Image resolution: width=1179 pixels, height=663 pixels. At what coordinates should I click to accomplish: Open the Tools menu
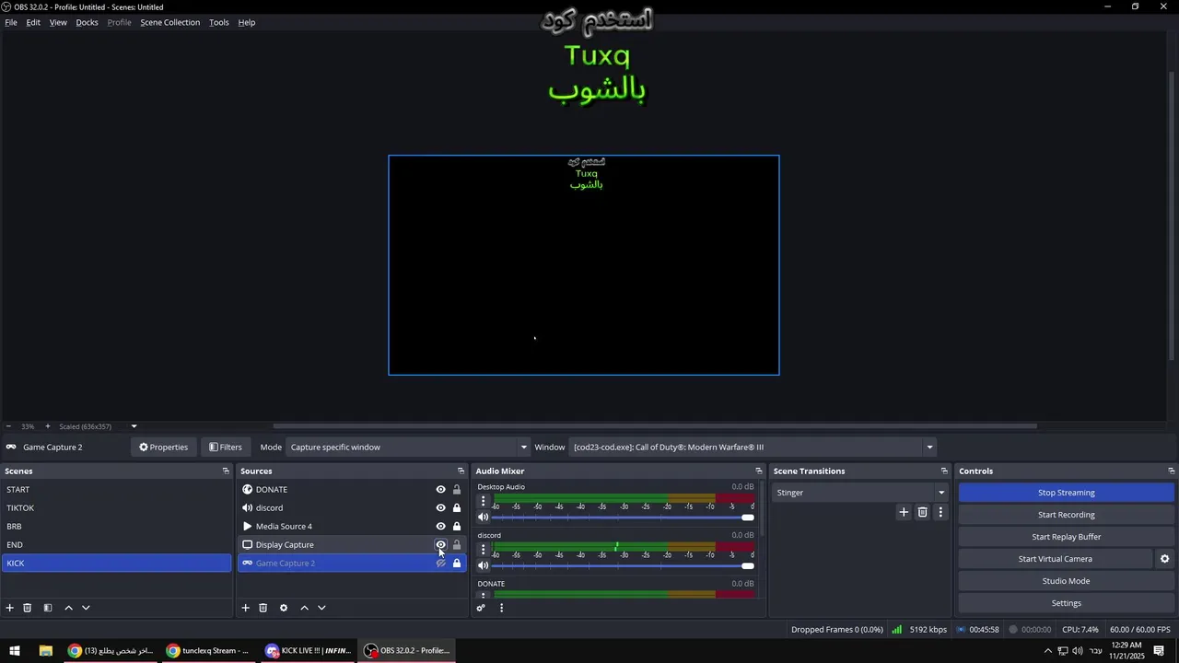pos(219,22)
